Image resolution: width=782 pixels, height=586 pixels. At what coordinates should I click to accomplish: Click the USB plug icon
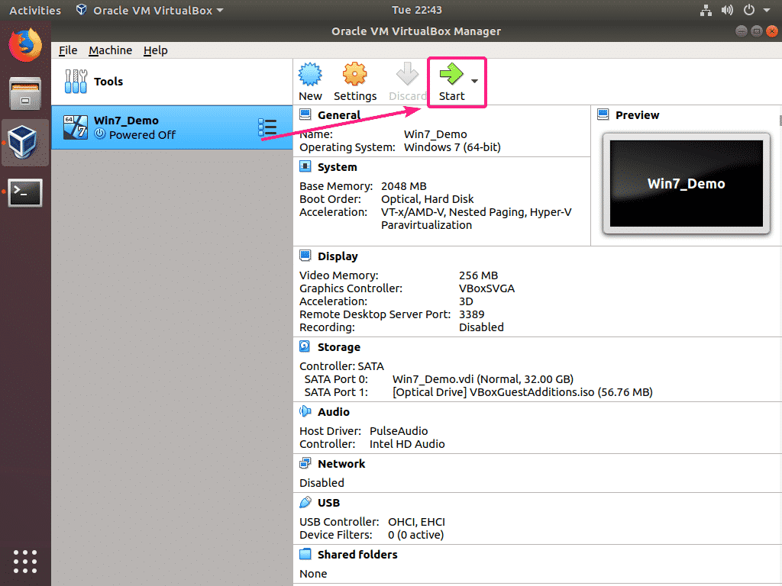(x=305, y=502)
